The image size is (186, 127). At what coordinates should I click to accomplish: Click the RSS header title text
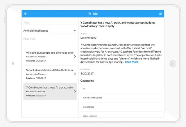pos(95,14)
